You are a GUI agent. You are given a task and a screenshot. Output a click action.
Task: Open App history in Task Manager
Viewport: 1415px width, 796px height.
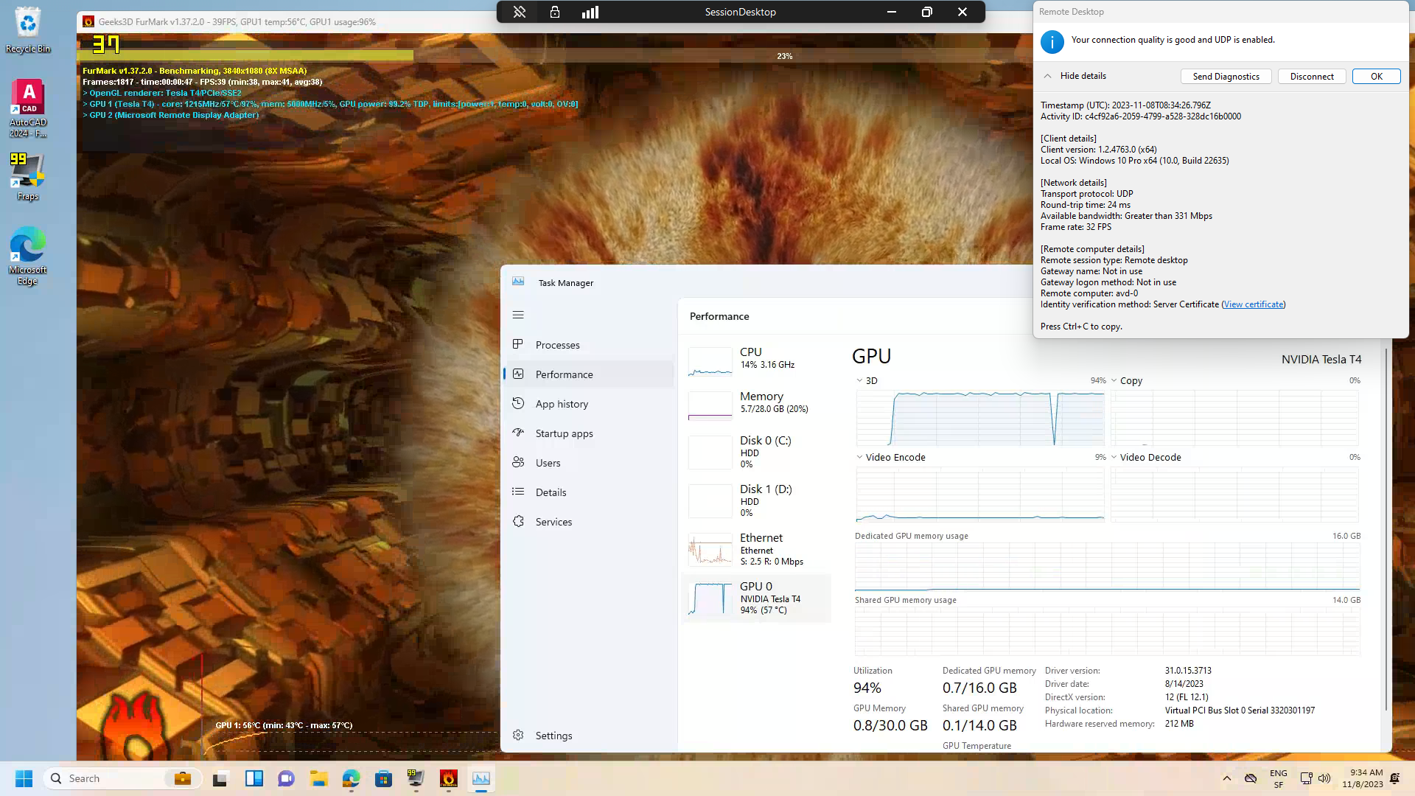(589, 404)
